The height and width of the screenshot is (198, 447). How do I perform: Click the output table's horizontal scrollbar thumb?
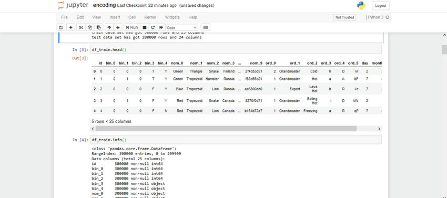[x=226, y=129]
